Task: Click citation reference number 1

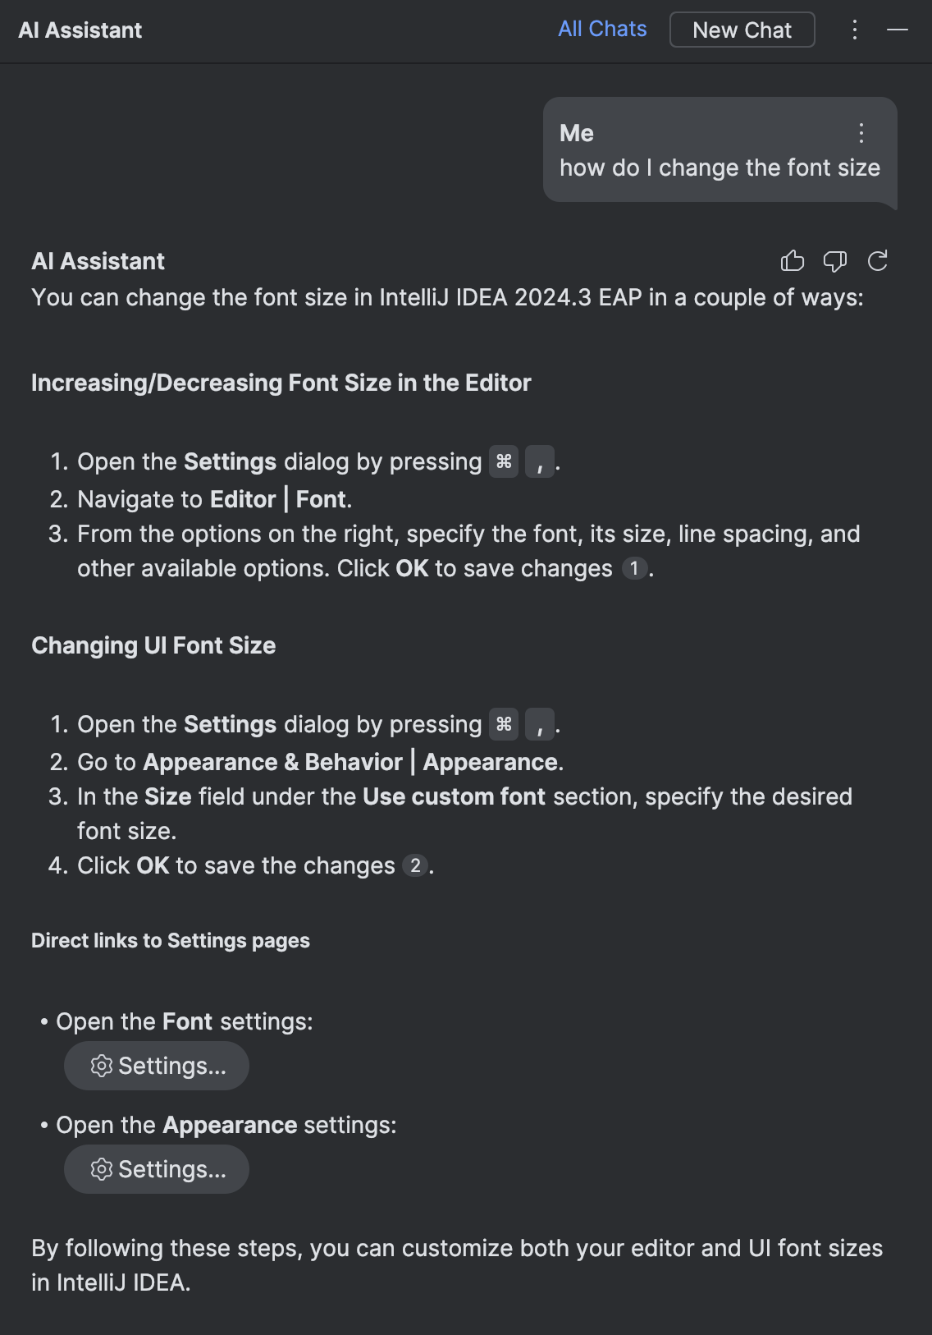Action: point(634,568)
